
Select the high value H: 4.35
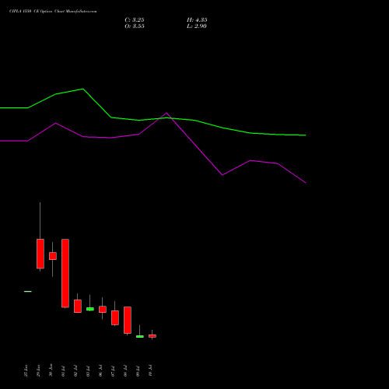pyautogui.click(x=197, y=20)
